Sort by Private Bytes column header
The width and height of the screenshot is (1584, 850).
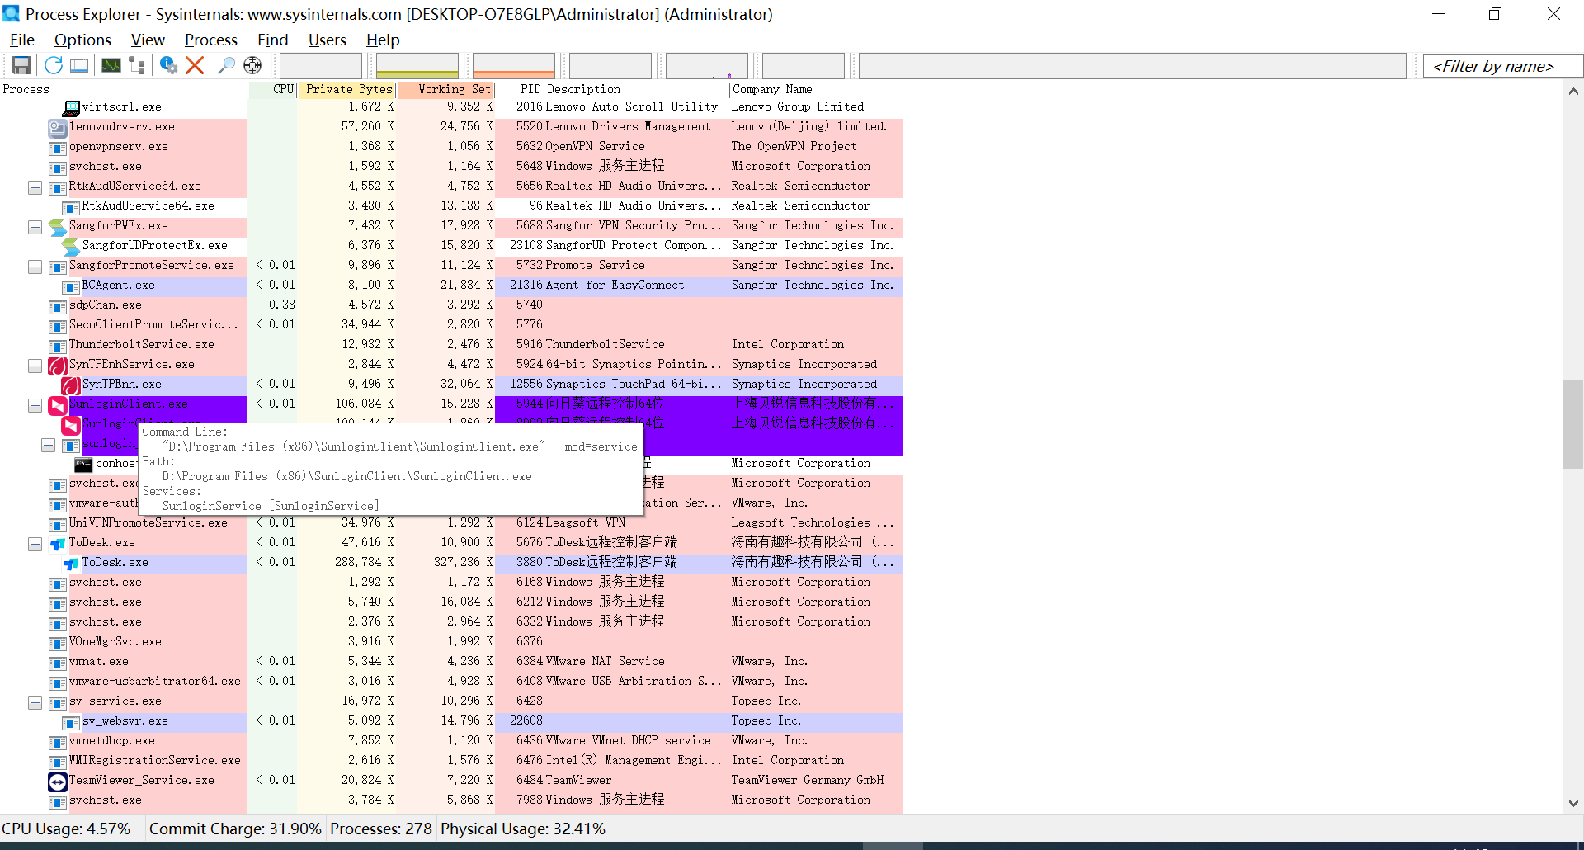pos(347,89)
